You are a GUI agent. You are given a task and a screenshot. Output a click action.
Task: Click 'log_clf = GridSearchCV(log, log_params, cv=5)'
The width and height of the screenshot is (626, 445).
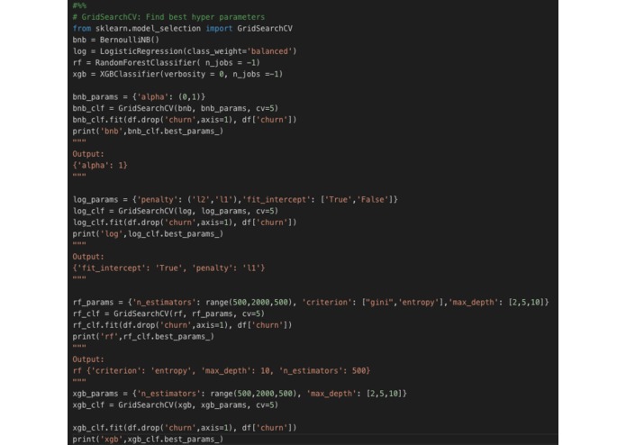click(x=176, y=211)
